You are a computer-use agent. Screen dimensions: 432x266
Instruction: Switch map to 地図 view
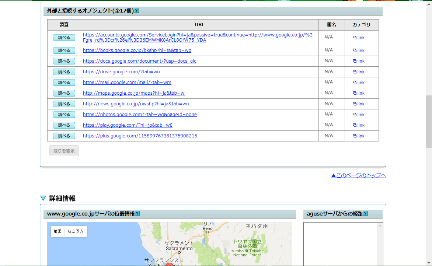58,231
